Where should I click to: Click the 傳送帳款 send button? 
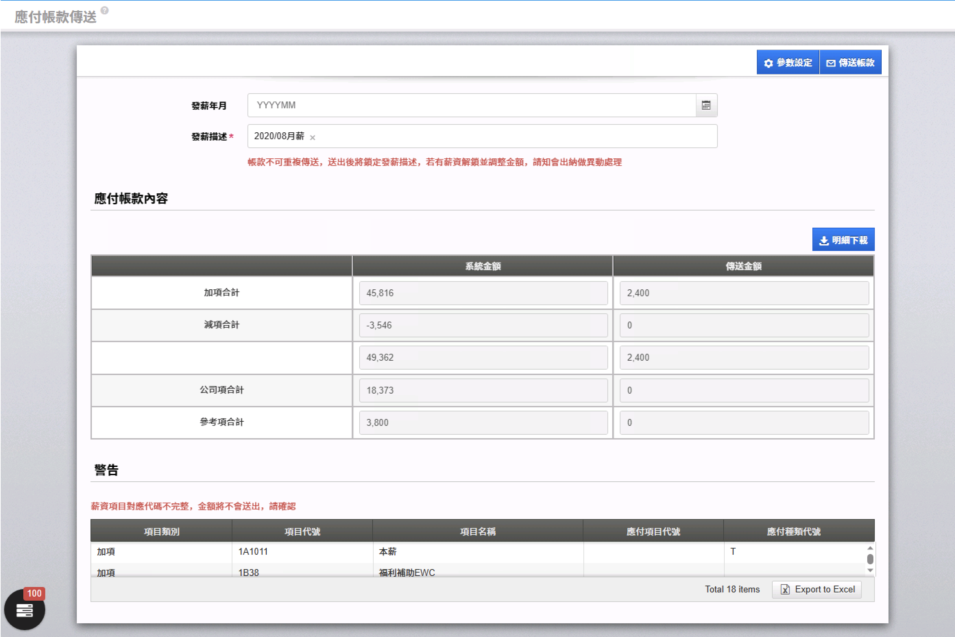pyautogui.click(x=850, y=62)
